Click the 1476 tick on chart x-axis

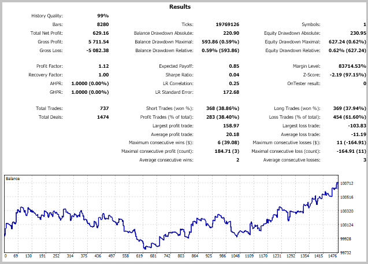click(332, 256)
